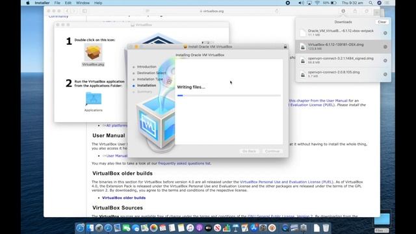
Task: Click the Safari share button
Action: click(355, 11)
